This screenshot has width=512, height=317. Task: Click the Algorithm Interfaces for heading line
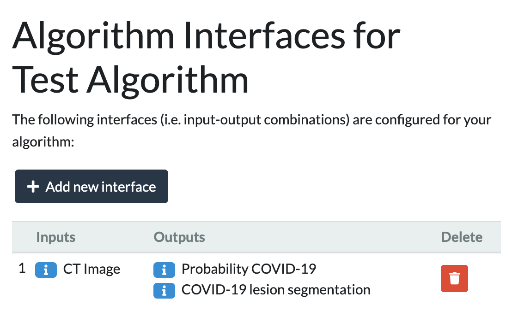point(207,36)
